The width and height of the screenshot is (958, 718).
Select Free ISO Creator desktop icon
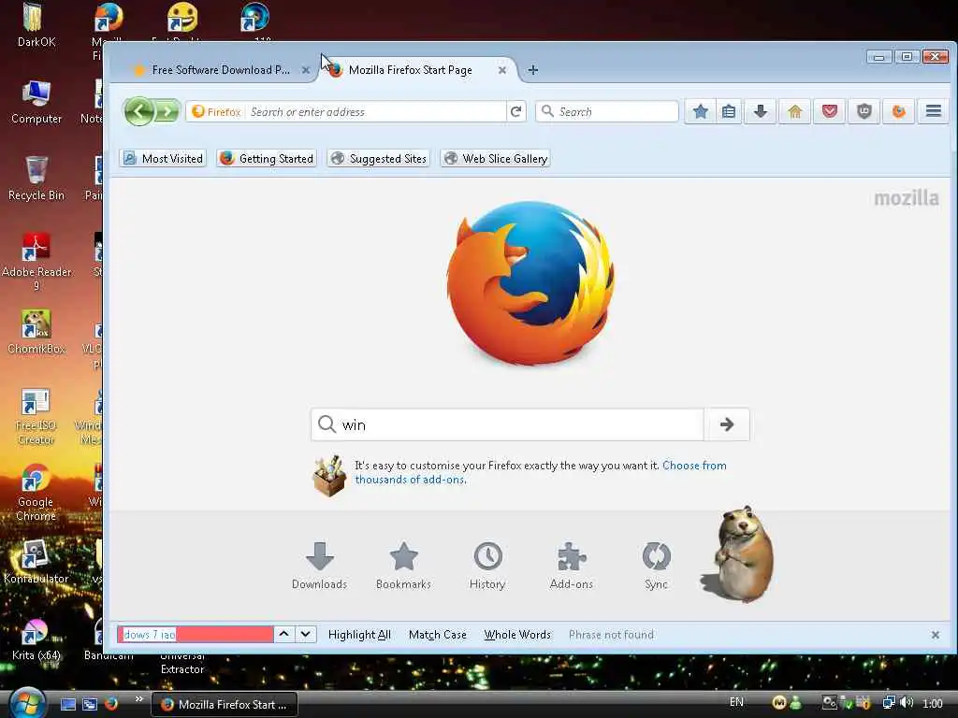tap(36, 416)
